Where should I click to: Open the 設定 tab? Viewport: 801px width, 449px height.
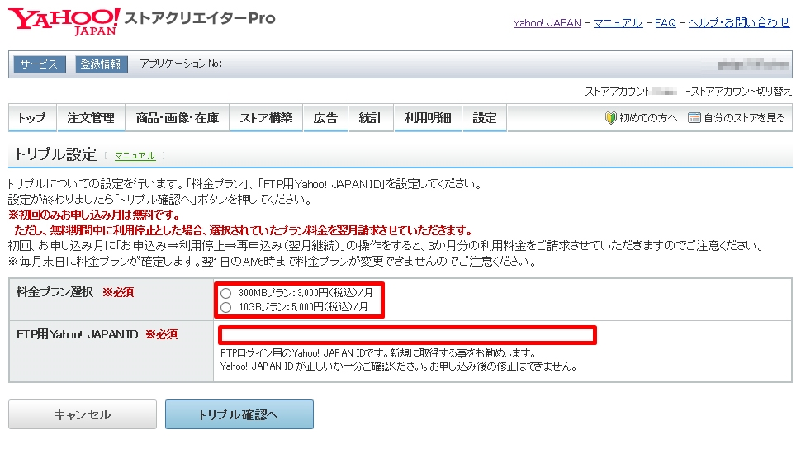coord(484,118)
